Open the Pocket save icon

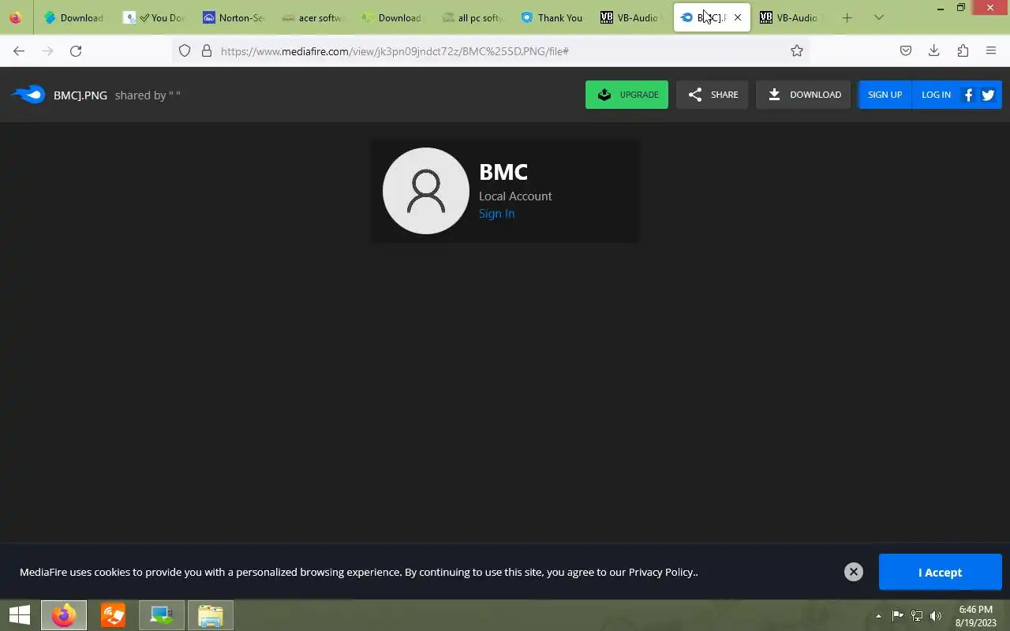[x=906, y=50]
